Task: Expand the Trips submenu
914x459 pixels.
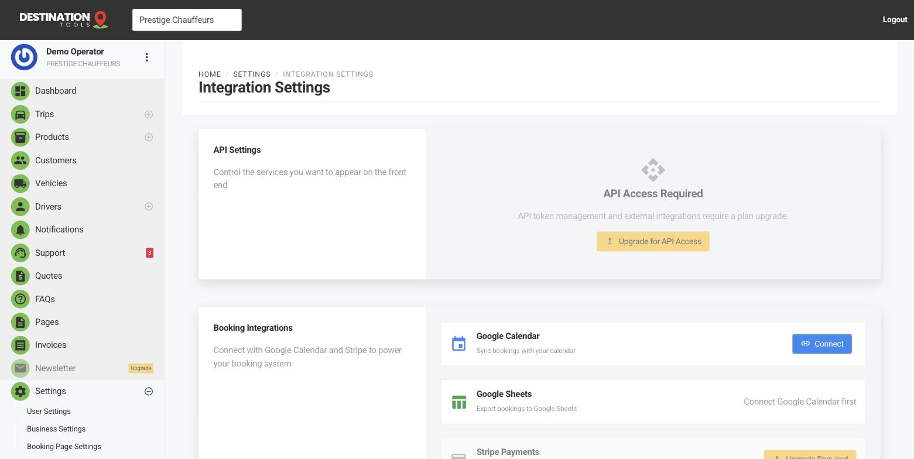Action: point(149,114)
